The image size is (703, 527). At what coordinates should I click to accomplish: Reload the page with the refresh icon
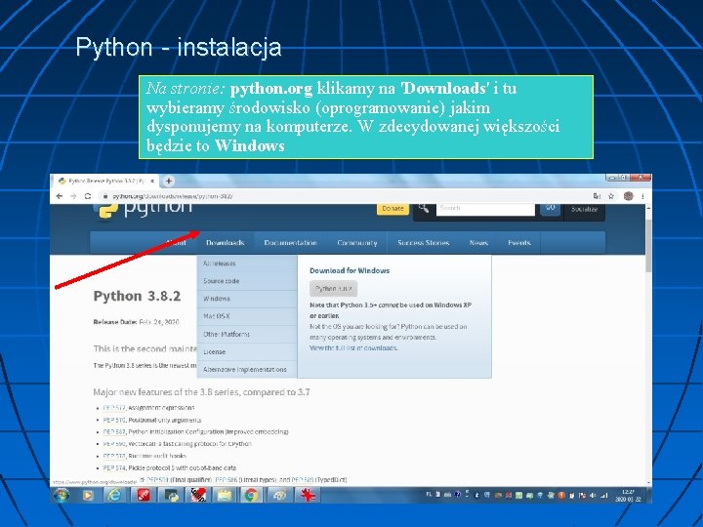click(x=88, y=196)
